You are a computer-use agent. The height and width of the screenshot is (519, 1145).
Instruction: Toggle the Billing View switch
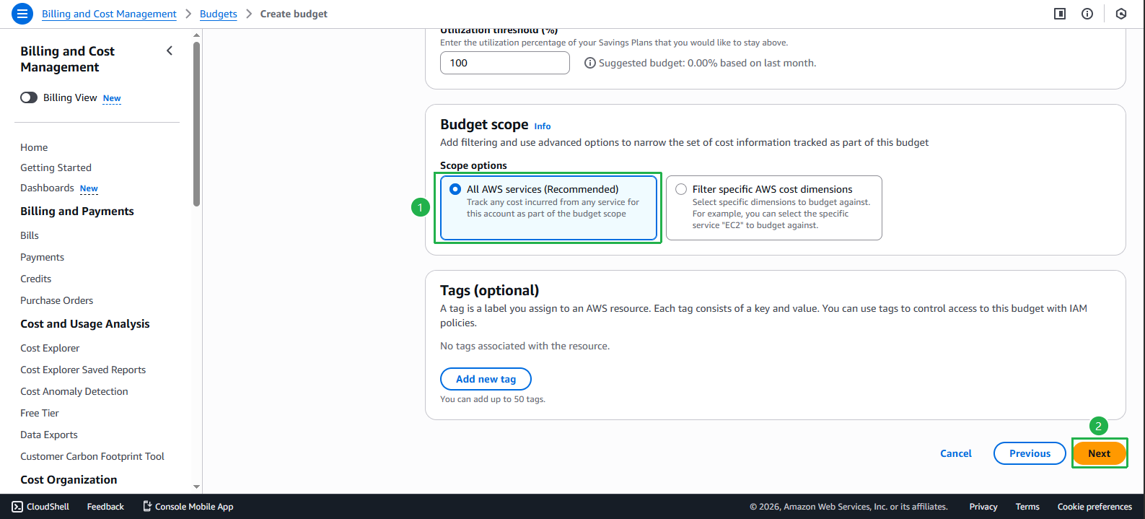(x=29, y=97)
